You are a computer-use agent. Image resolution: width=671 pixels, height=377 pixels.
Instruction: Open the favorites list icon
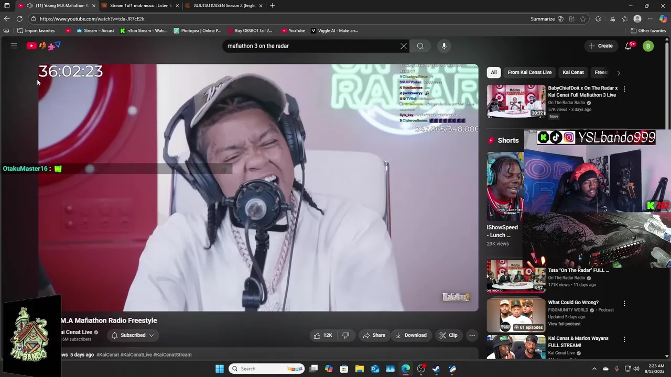click(x=625, y=19)
